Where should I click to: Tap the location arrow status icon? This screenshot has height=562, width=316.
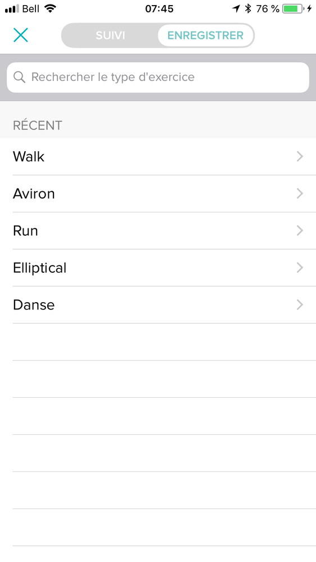point(236,8)
